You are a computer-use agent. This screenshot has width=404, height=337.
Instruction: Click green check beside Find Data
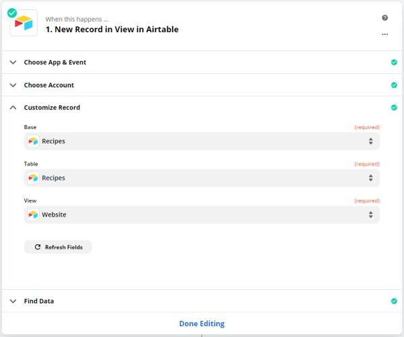click(394, 301)
